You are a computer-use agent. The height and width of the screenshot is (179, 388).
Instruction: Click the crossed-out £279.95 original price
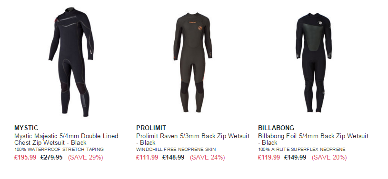click(x=51, y=157)
